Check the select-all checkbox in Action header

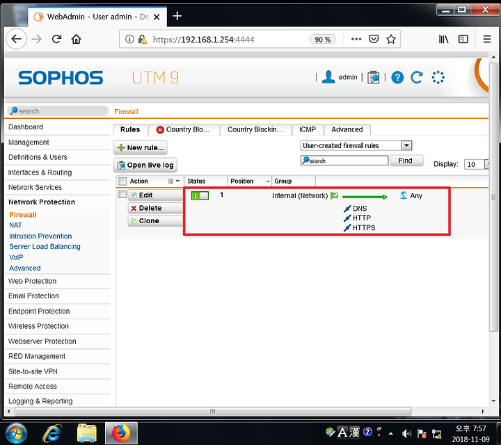click(x=122, y=181)
